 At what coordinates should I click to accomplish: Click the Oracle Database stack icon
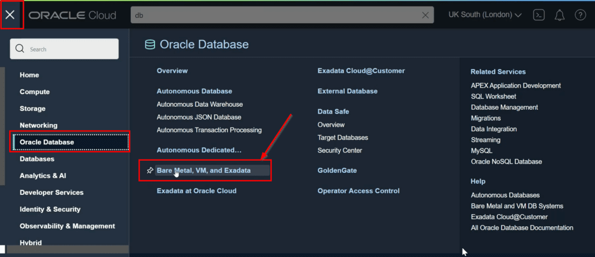[150, 45]
